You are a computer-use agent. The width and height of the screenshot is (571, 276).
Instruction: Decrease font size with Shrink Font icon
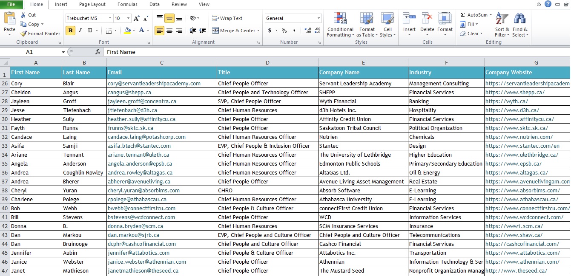coord(146,18)
